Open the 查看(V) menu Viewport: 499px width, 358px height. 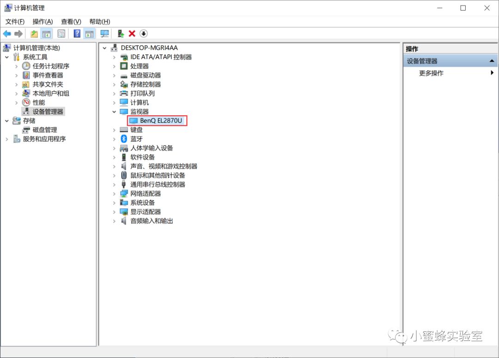click(71, 22)
